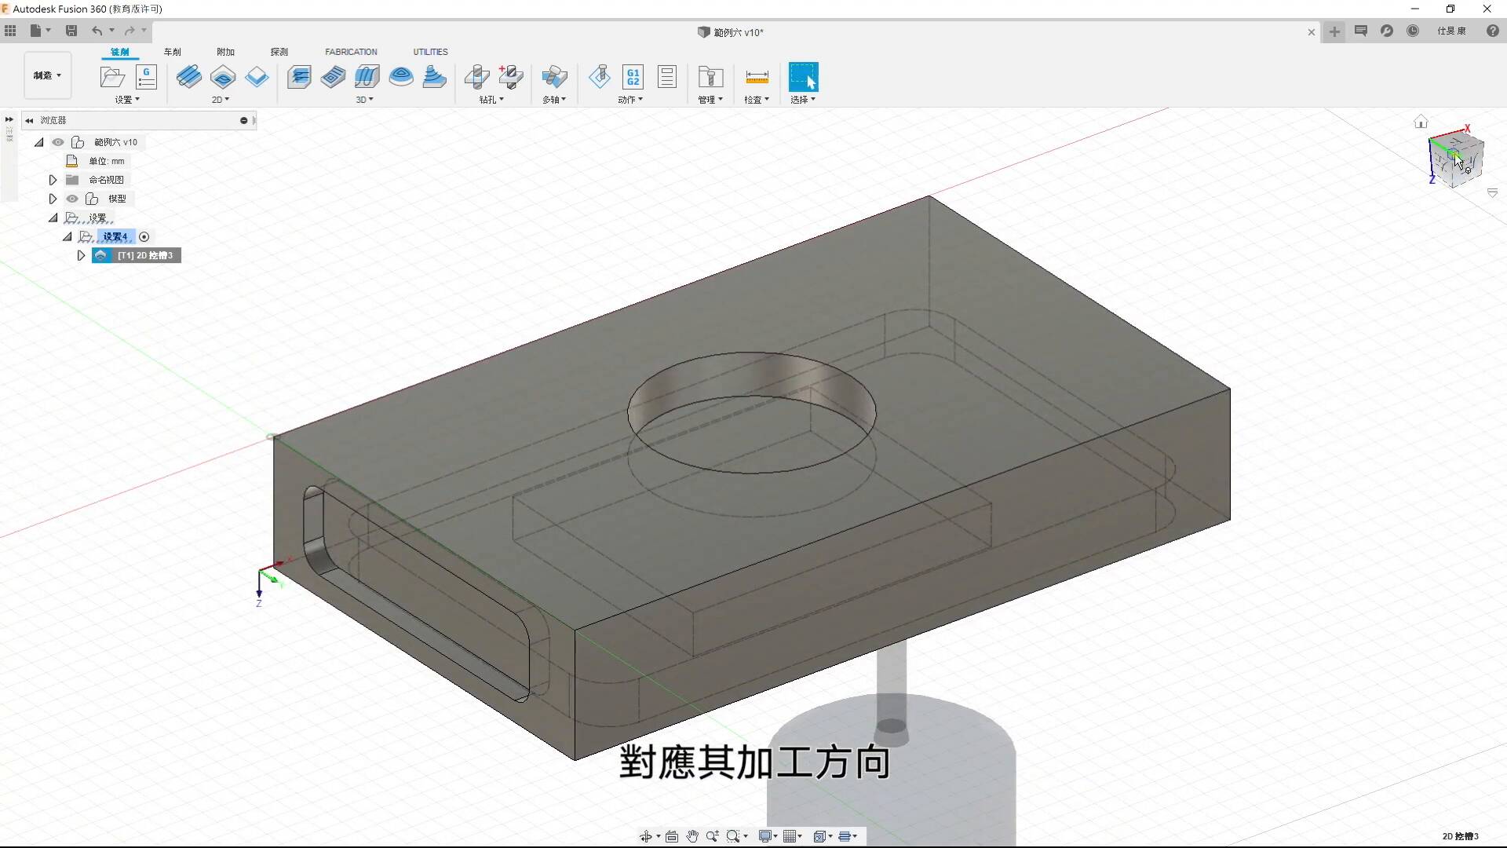Viewport: 1507px width, 848px height.
Task: Open the 2D toolbar dropdown
Action: pyautogui.click(x=221, y=100)
